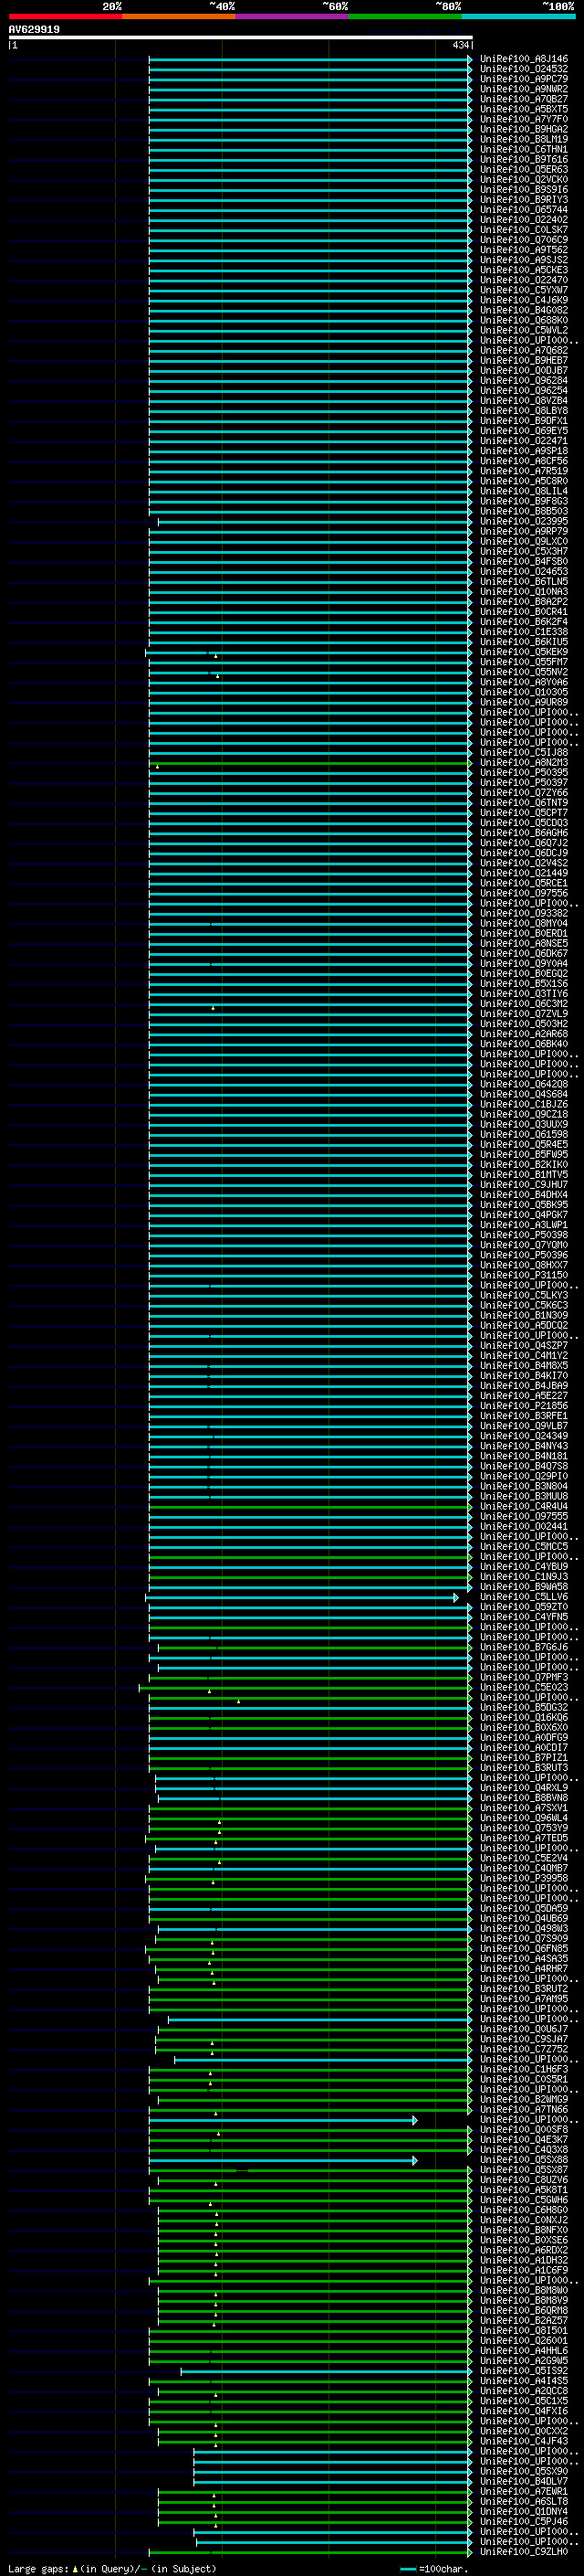Select hit UniRef100_Q3TIY6
The width and height of the screenshot is (584, 2576).
click(x=524, y=994)
